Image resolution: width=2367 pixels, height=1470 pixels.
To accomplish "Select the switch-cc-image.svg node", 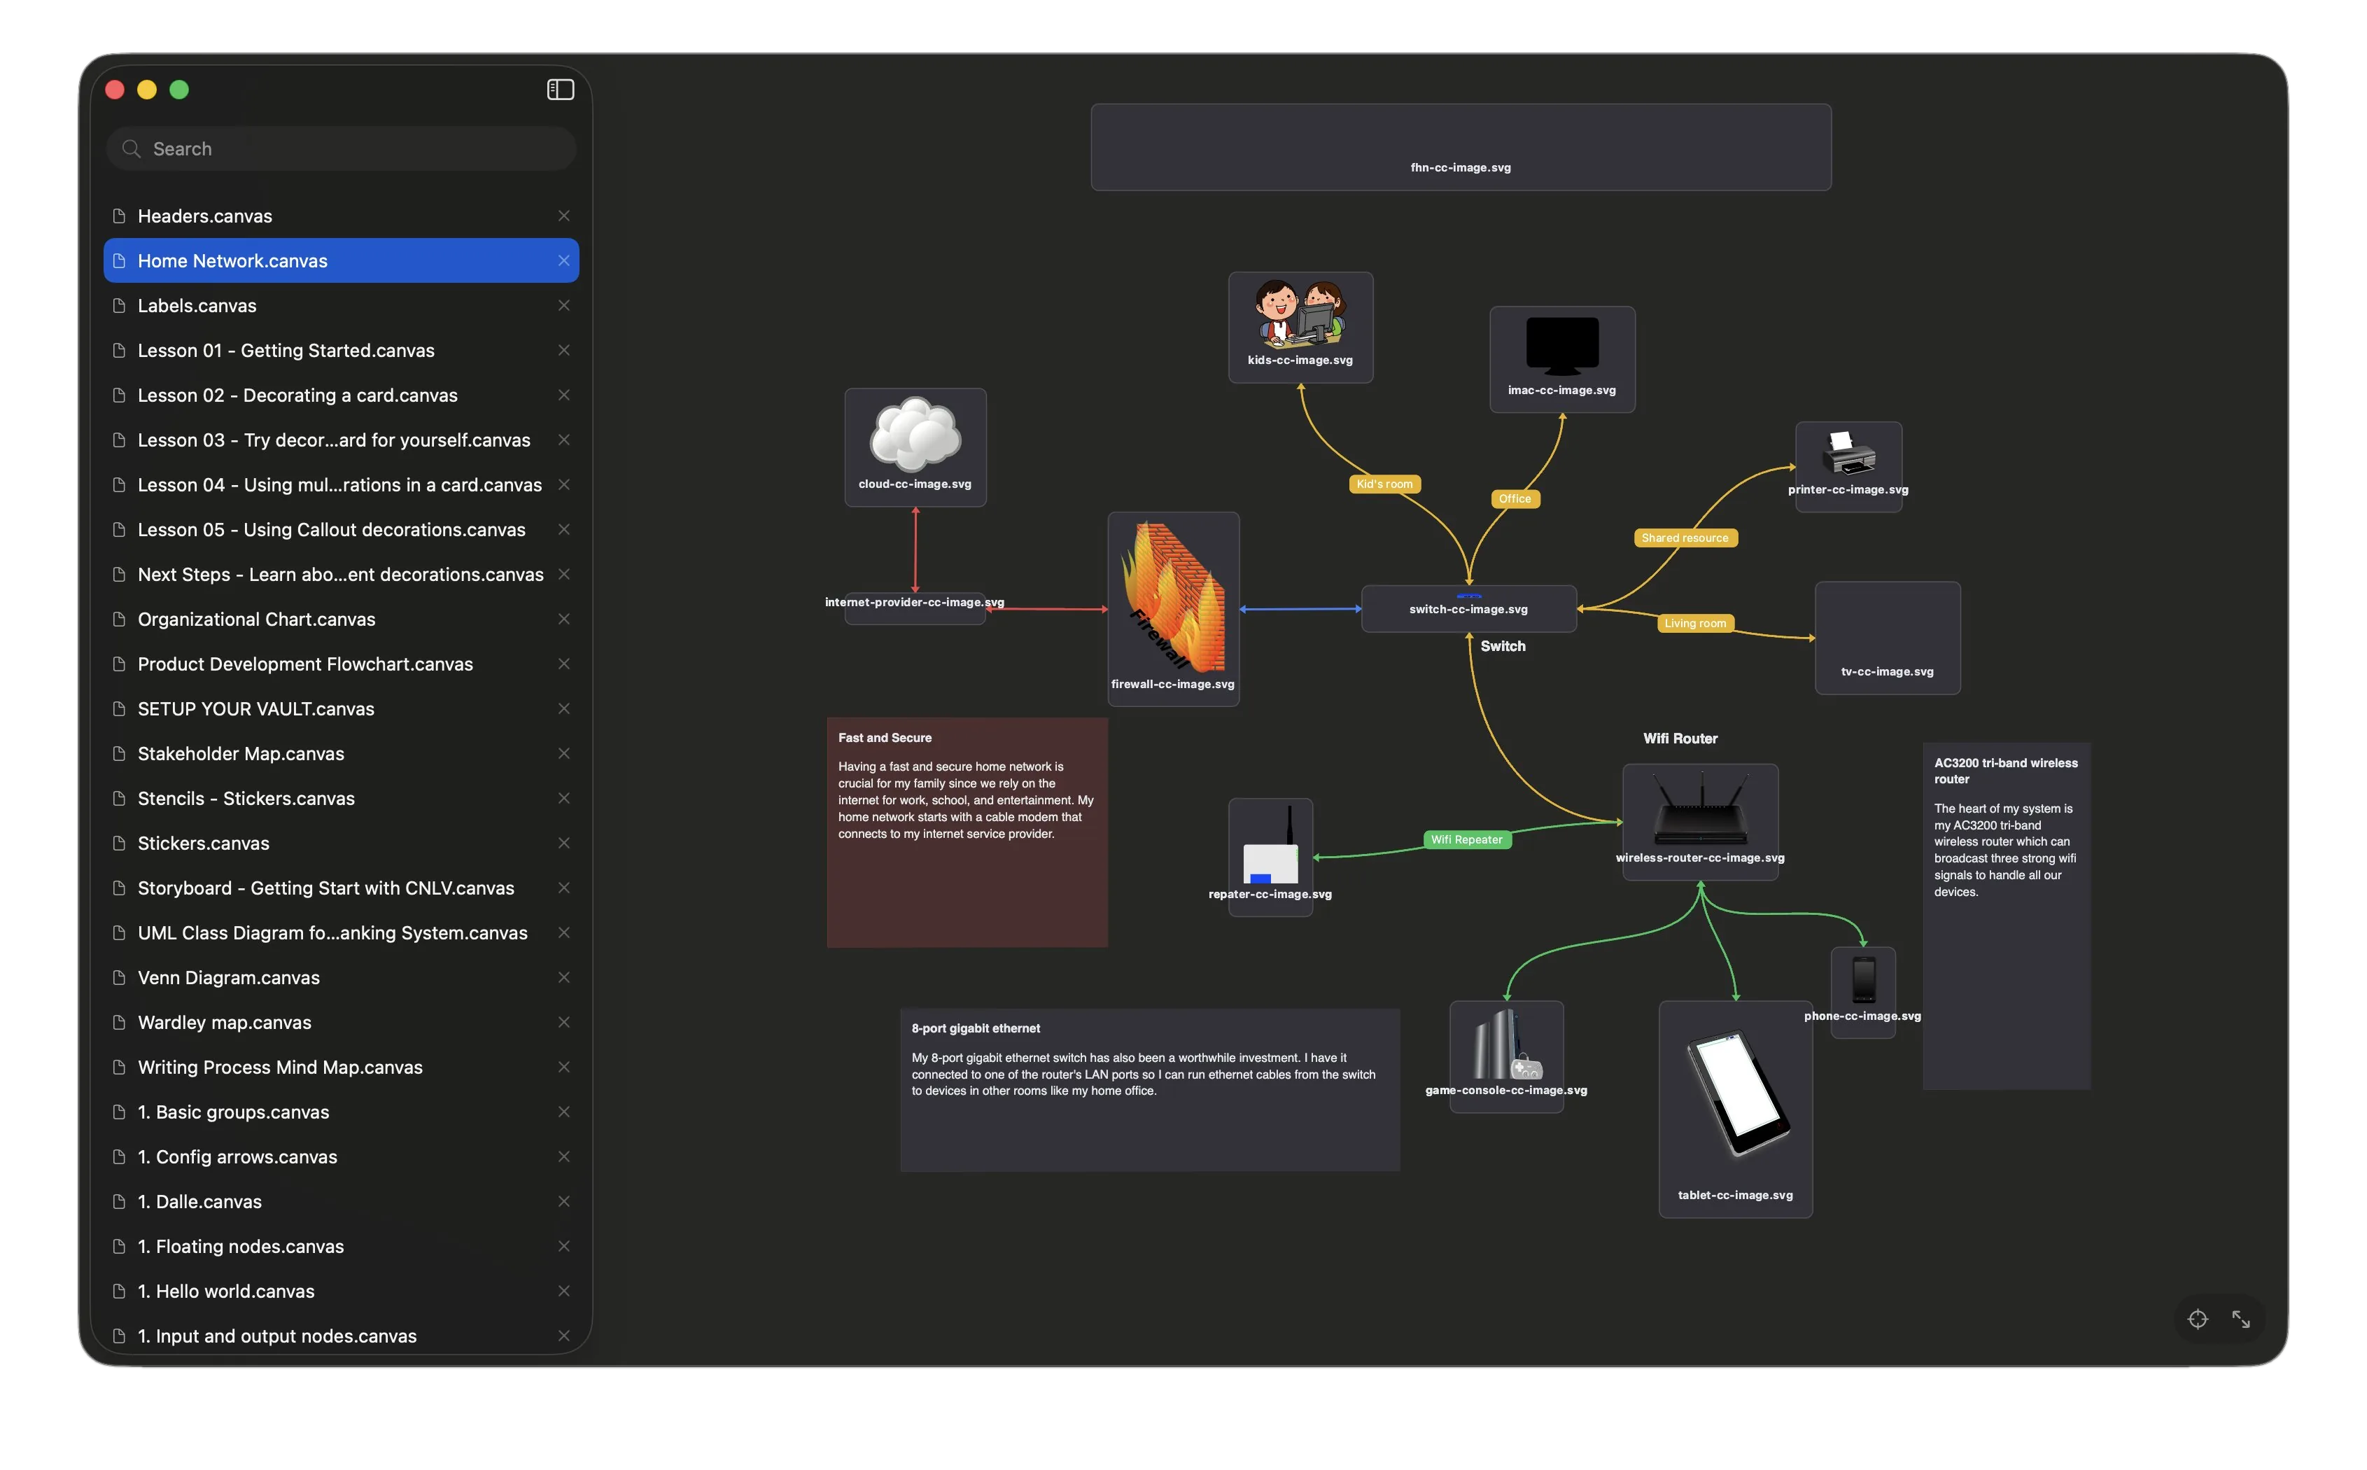I will click(1469, 608).
